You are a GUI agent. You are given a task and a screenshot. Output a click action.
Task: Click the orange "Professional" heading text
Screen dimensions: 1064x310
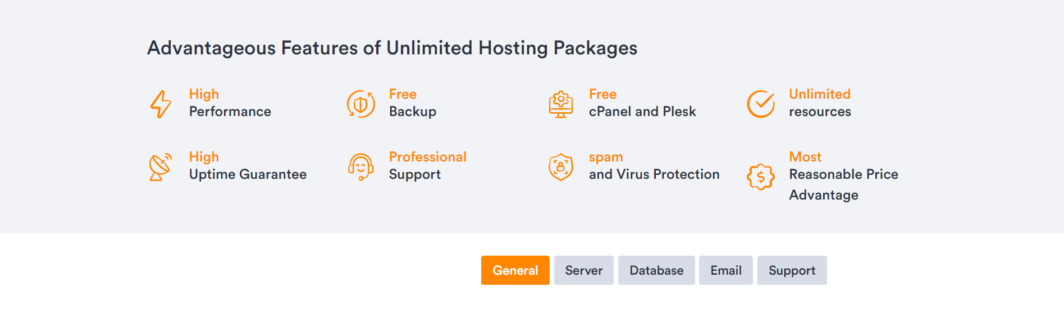click(428, 157)
